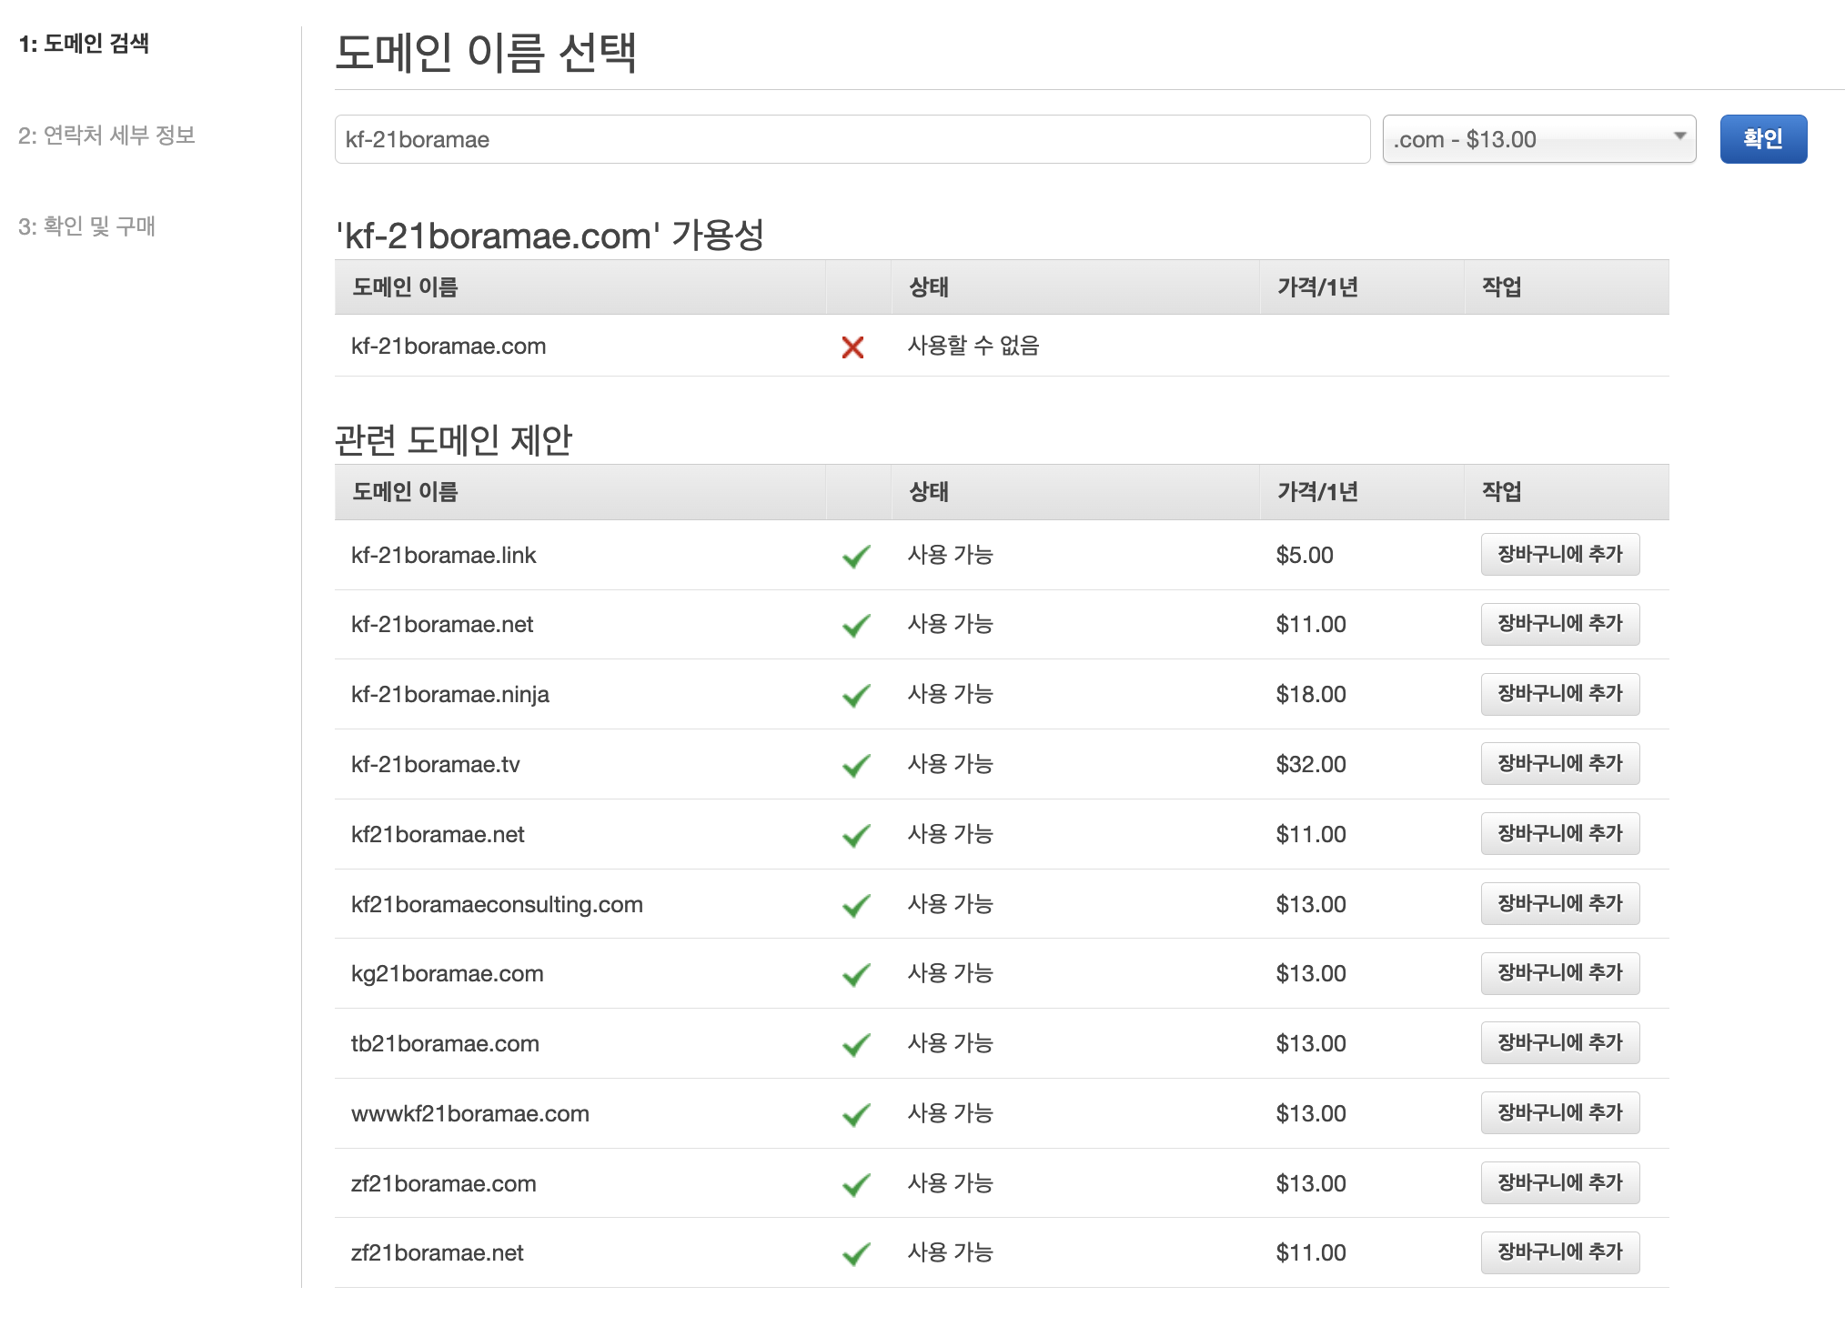Add kf-21boramae.link to cart
This screenshot has width=1845, height=1317.
tap(1559, 555)
